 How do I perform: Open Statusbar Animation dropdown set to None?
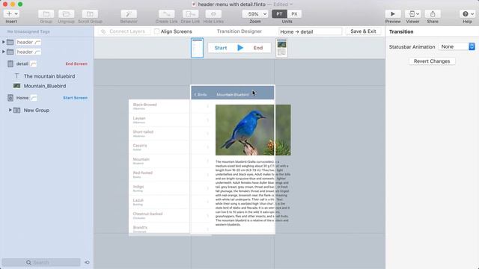click(x=457, y=46)
